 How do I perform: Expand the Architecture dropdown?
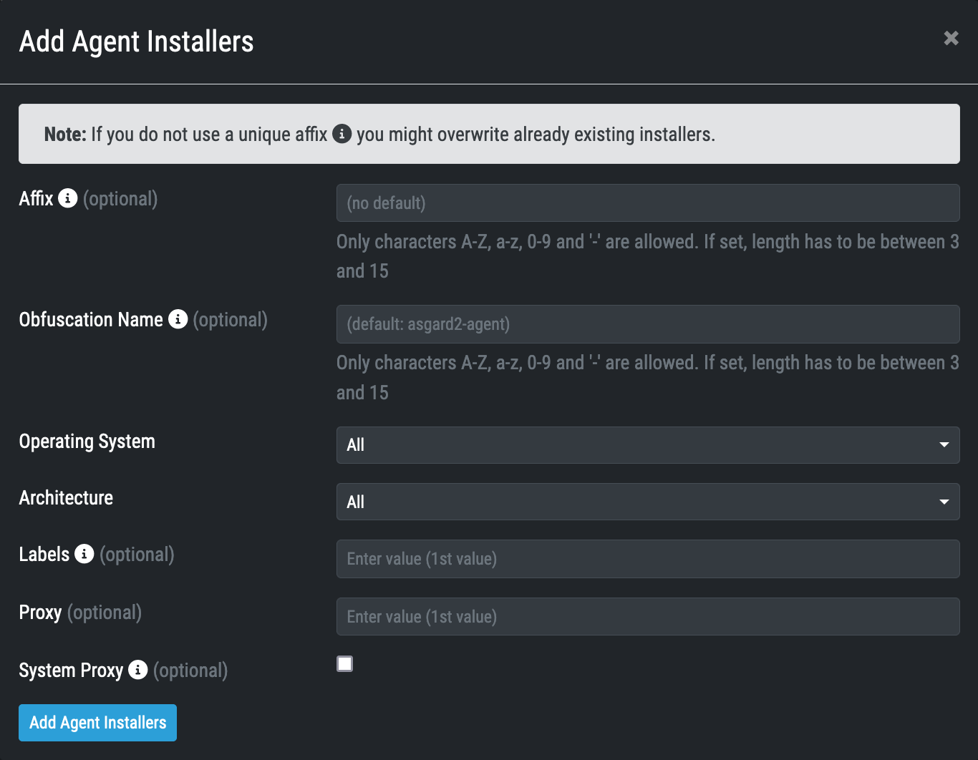[647, 502]
